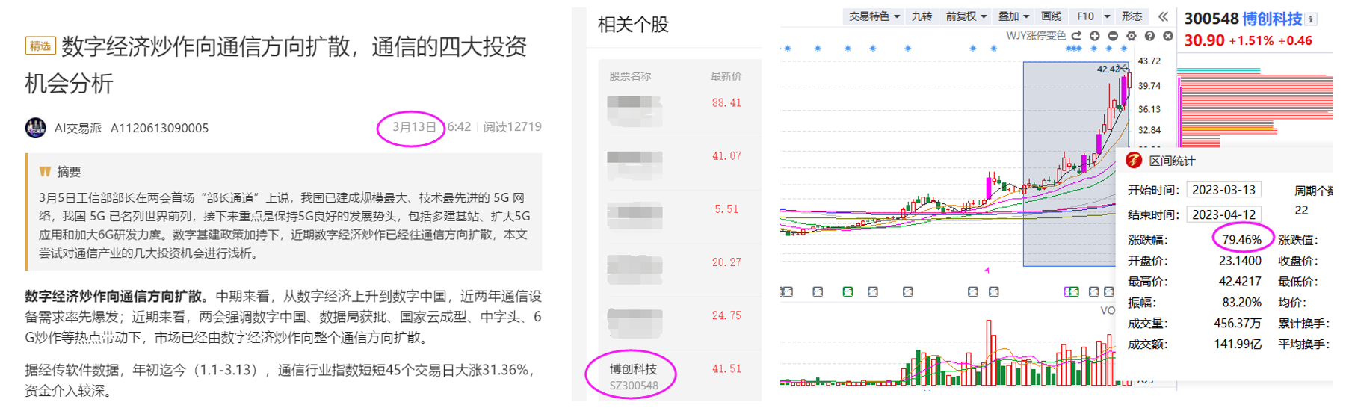Click the redo arrow icon beside WJY涨停变色
1349x411 pixels.
pos(1076,35)
